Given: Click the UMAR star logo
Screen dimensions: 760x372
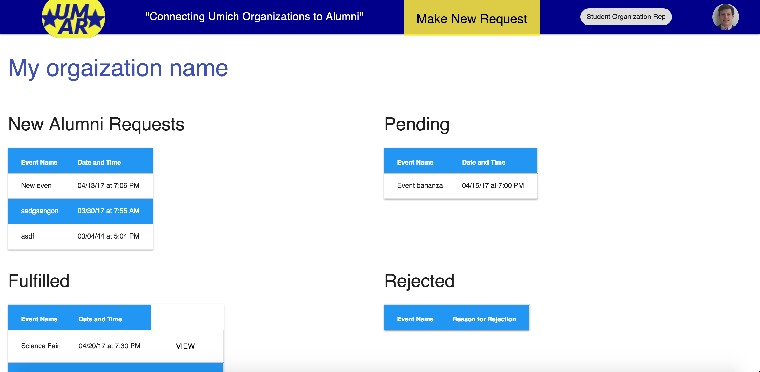Looking at the screenshot, I should (x=73, y=18).
